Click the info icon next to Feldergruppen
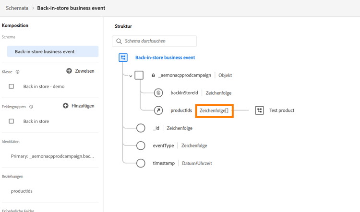This screenshot has width=360, height=212. point(31,107)
